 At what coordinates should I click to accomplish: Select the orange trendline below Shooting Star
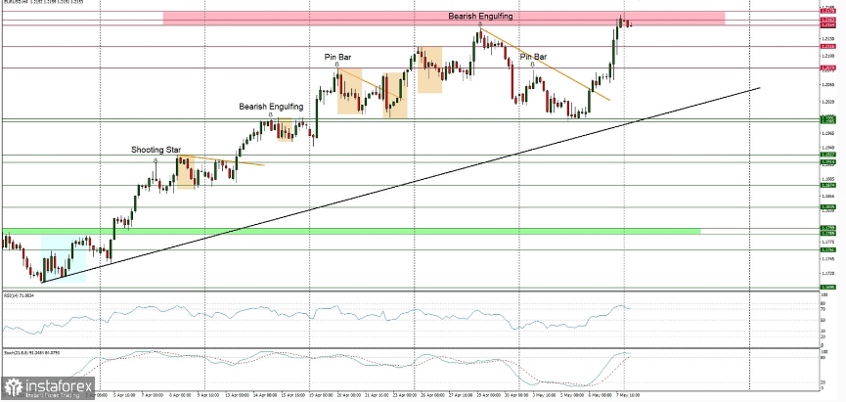221,160
